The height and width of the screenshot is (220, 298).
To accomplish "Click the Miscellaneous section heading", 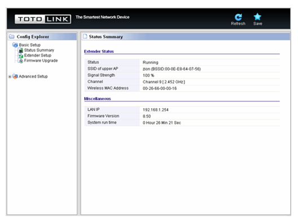I will click(97, 98).
